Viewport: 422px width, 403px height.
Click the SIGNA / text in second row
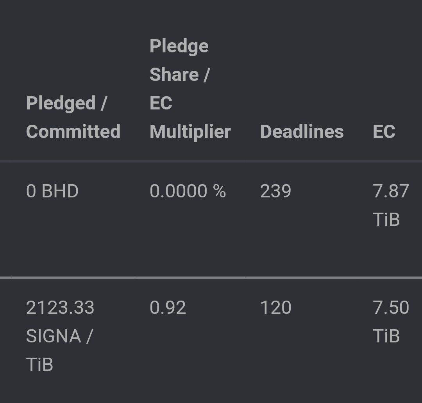pyautogui.click(x=59, y=336)
